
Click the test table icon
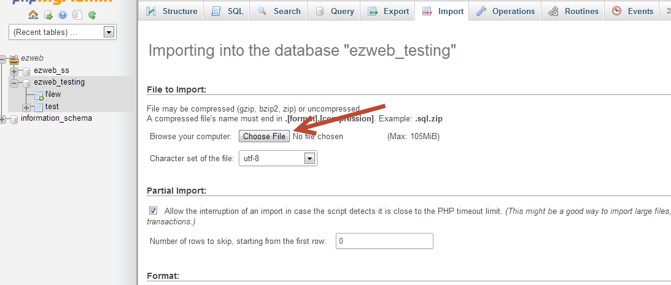point(39,107)
